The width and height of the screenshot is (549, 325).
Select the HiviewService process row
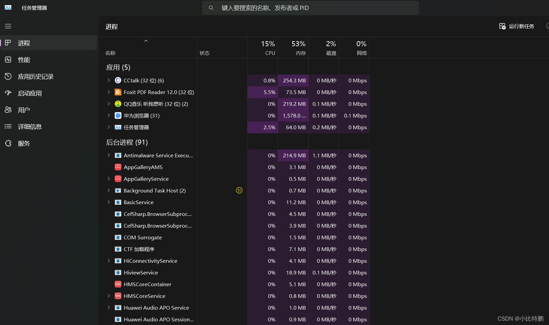[x=234, y=272]
